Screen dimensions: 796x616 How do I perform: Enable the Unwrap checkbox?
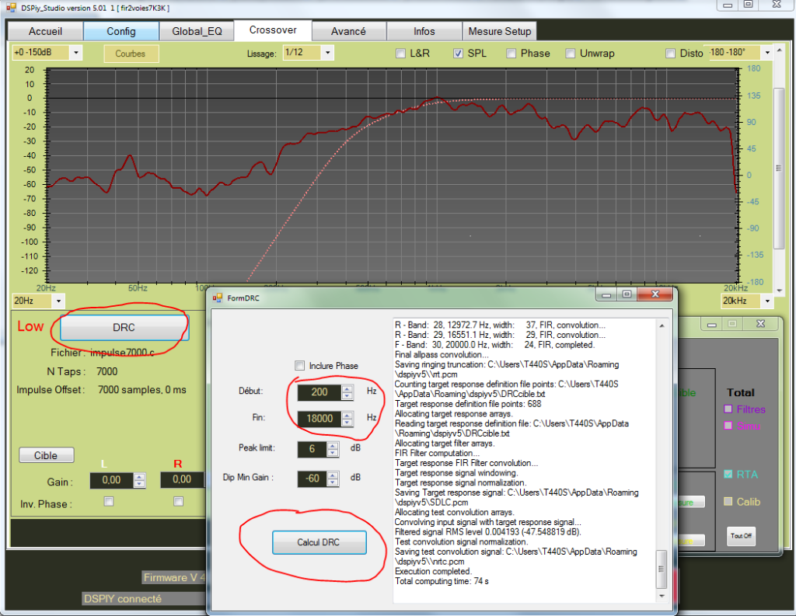pyautogui.click(x=571, y=54)
